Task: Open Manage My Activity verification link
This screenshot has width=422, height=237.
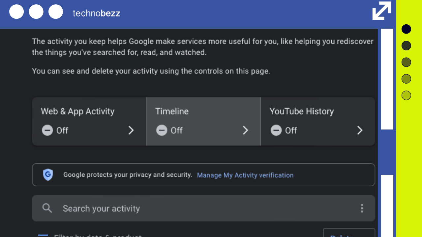Action: [x=245, y=175]
